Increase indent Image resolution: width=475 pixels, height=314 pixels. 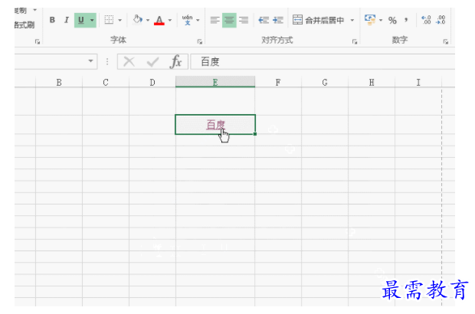click(x=278, y=20)
